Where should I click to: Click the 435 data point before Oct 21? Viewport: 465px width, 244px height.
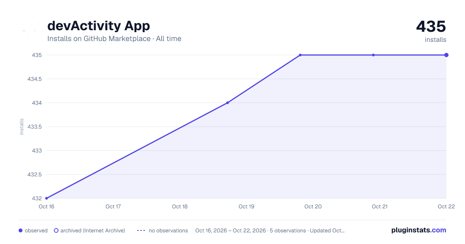(374, 55)
